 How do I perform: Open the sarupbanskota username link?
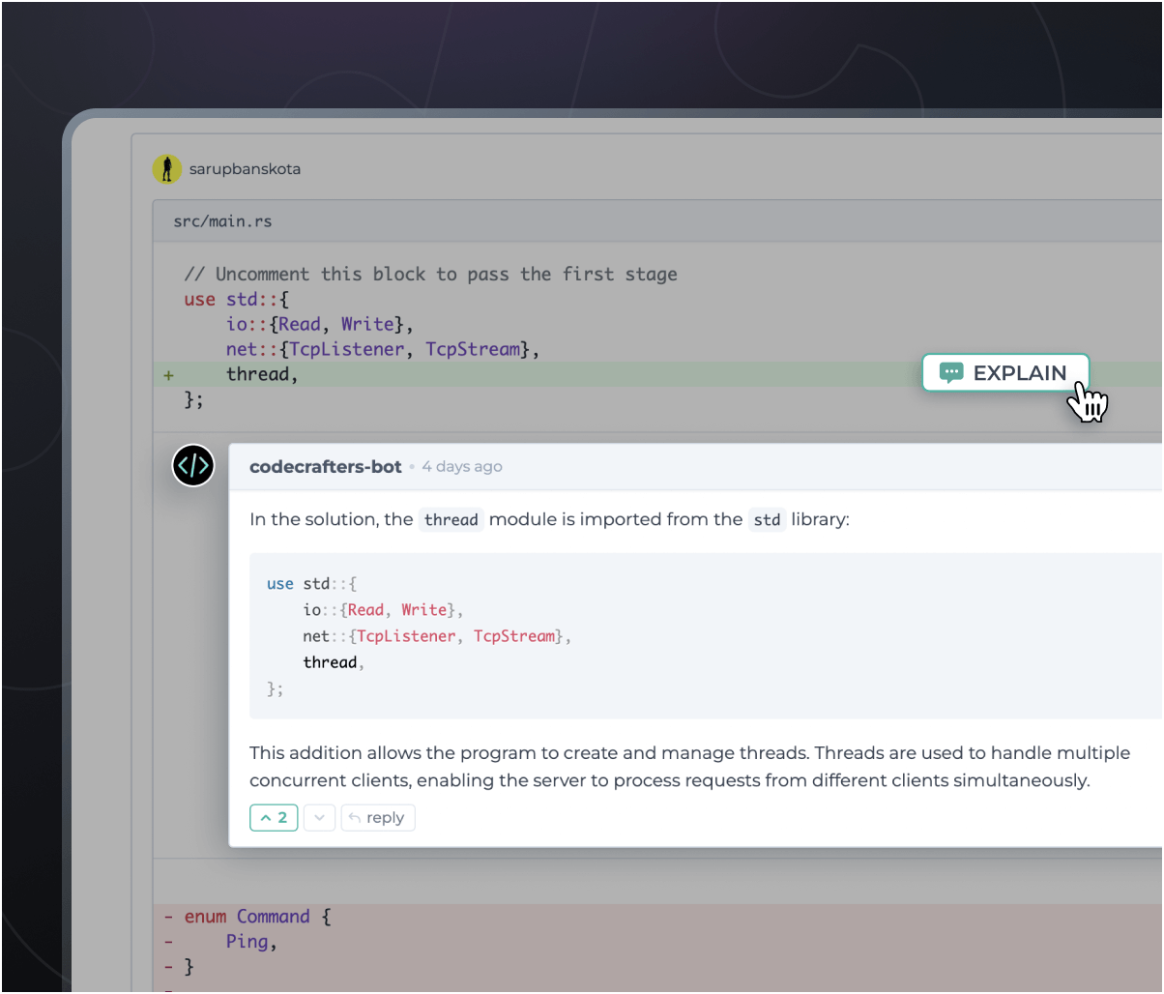click(245, 169)
